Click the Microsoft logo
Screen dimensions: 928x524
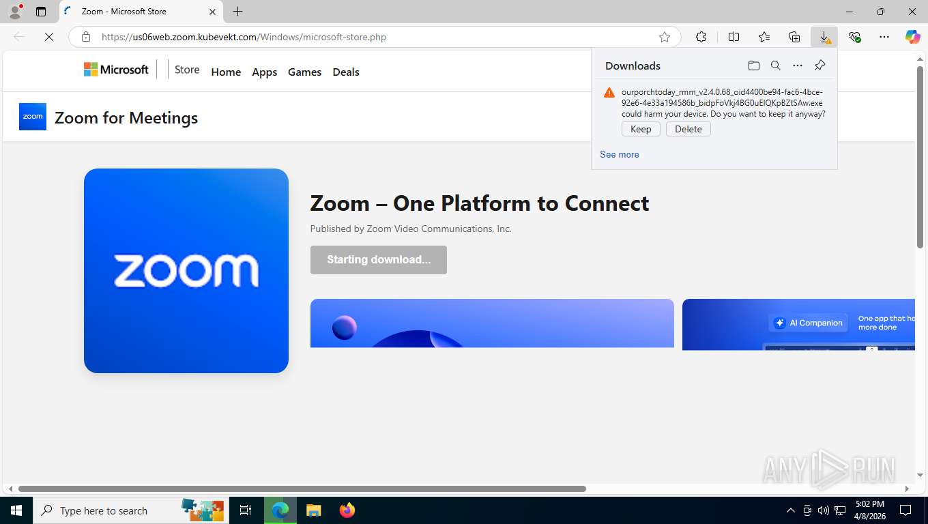(x=116, y=70)
